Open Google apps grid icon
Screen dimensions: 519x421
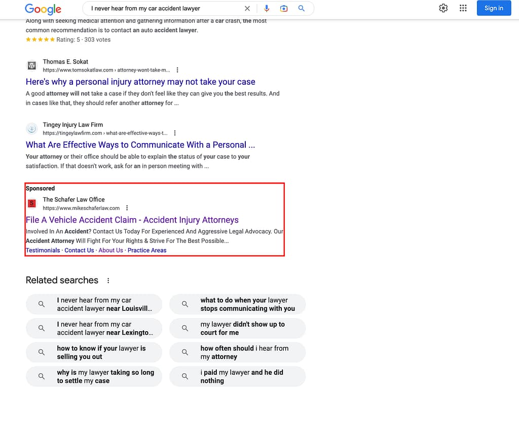(x=463, y=8)
